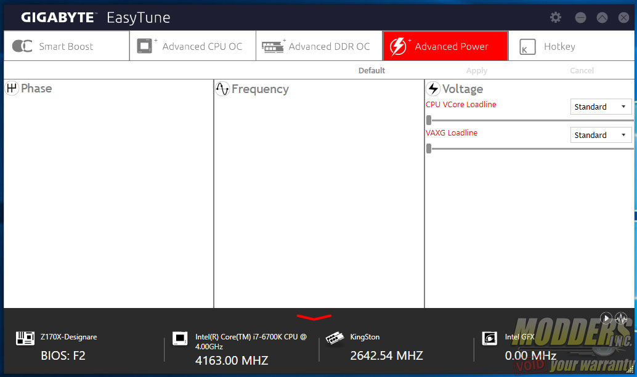637x377 pixels.
Task: Cancel the pending changes
Action: click(x=582, y=70)
